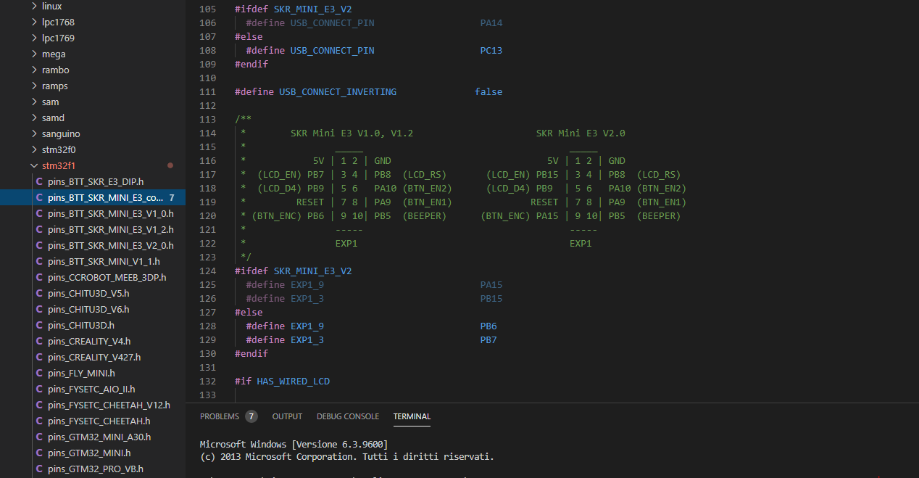Click the red modified dot on stm32f1 folder
The width and height of the screenshot is (919, 478).
[170, 165]
